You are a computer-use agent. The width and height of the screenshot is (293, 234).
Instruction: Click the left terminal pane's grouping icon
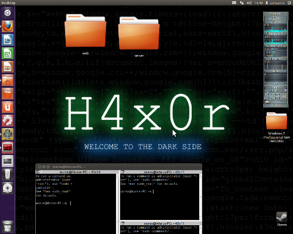point(38,172)
